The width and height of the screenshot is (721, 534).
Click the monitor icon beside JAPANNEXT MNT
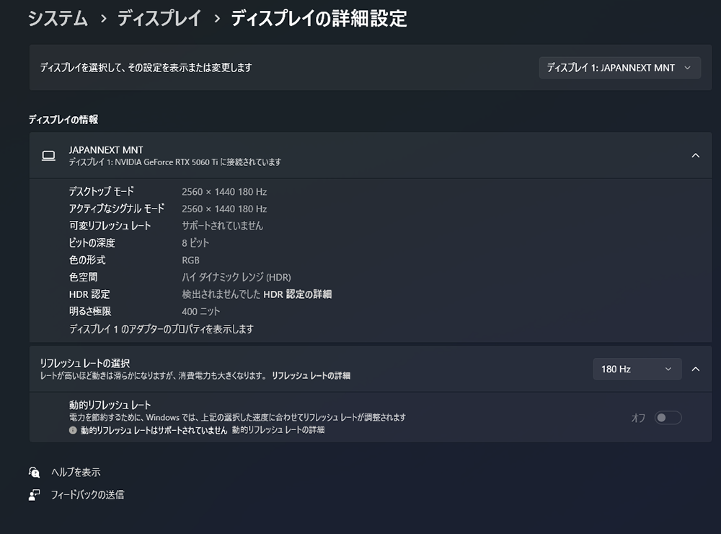(x=48, y=156)
